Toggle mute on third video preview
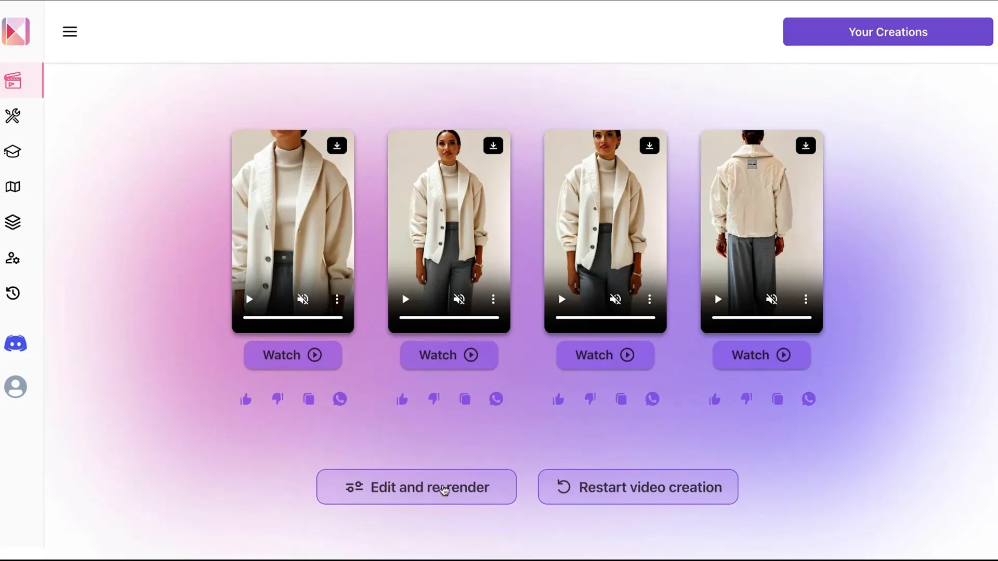The height and width of the screenshot is (561, 998). pos(616,299)
